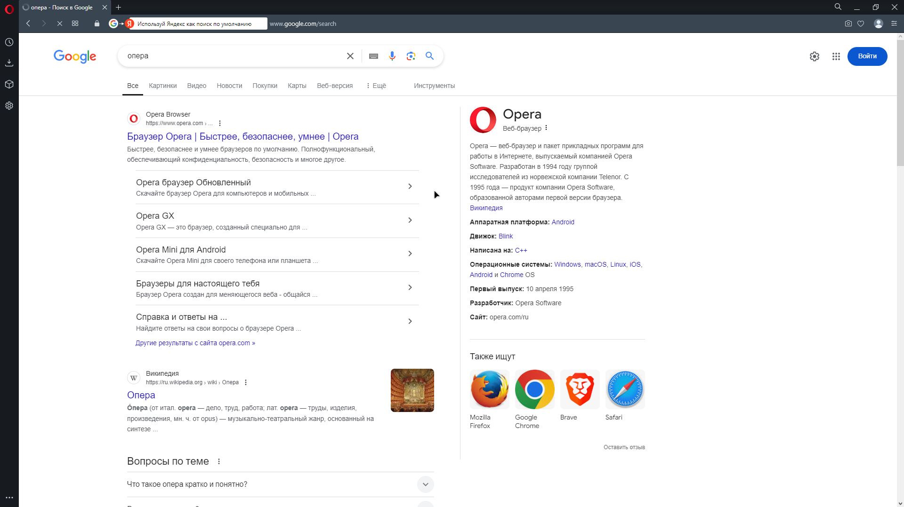Select Safari in 'Также ищут'

[x=625, y=396]
